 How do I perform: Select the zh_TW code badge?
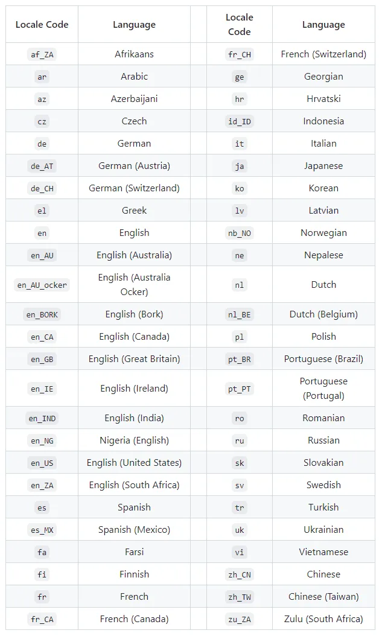pyautogui.click(x=240, y=597)
